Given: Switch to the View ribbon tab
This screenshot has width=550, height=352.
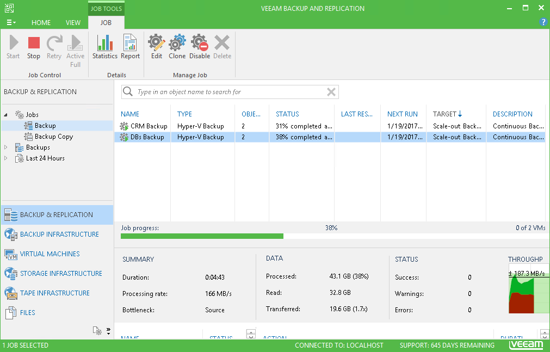Looking at the screenshot, I should 73,22.
